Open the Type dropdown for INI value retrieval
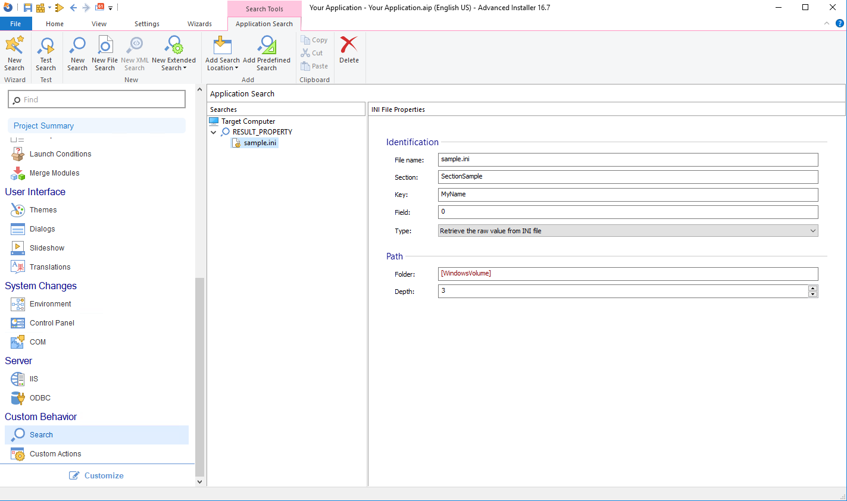847x501 pixels. pyautogui.click(x=813, y=230)
